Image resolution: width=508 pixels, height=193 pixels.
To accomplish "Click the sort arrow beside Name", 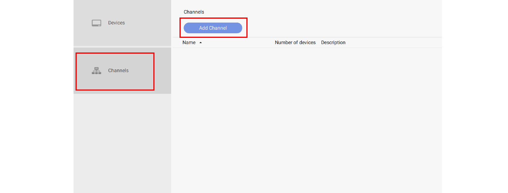I will tap(200, 43).
